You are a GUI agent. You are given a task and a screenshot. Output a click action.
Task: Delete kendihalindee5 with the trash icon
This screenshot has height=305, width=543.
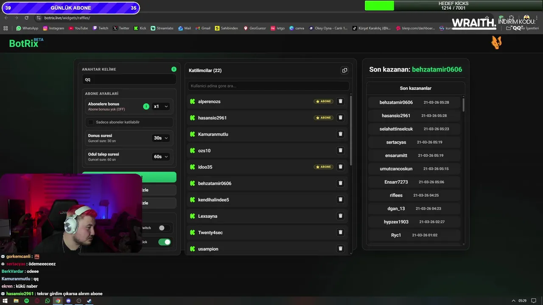[340, 200]
